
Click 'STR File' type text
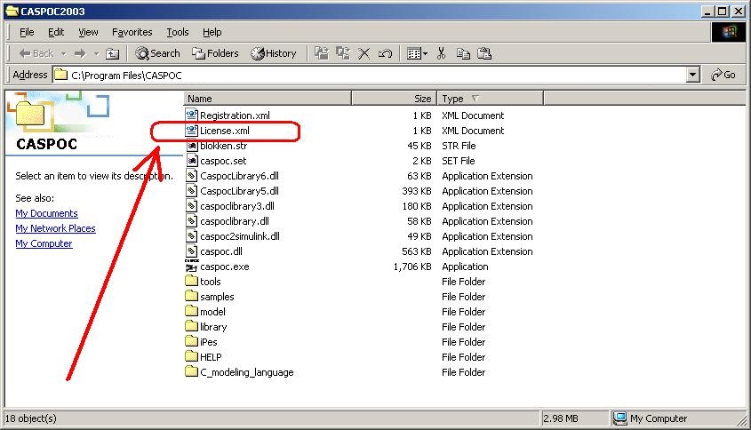(459, 146)
